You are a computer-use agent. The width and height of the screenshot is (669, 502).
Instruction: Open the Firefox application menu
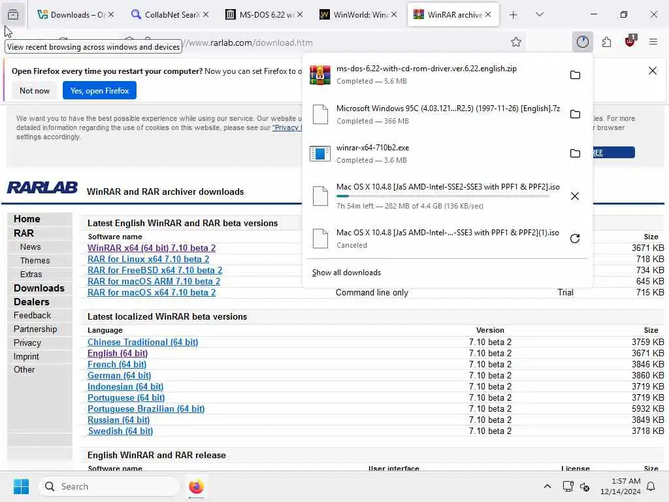click(x=653, y=42)
